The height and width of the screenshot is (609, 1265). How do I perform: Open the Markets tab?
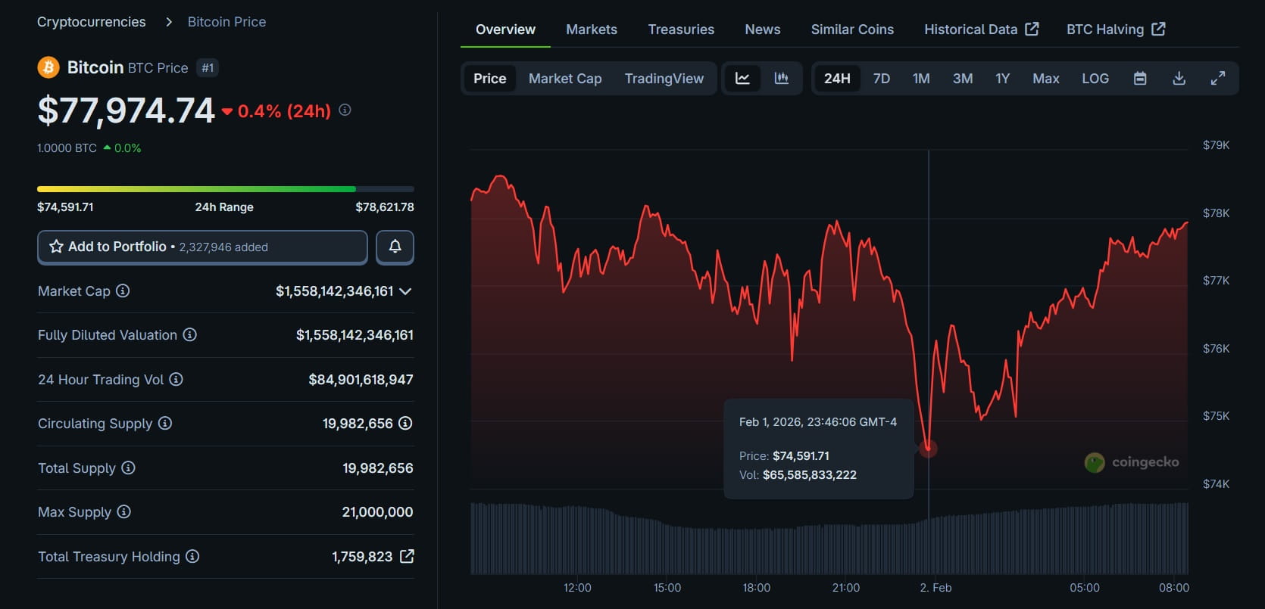[591, 30]
